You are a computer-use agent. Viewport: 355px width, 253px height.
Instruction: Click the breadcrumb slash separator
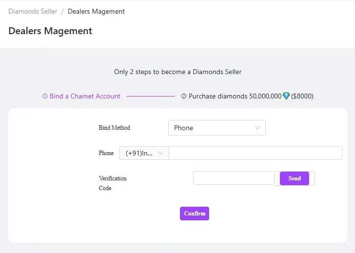tap(62, 11)
